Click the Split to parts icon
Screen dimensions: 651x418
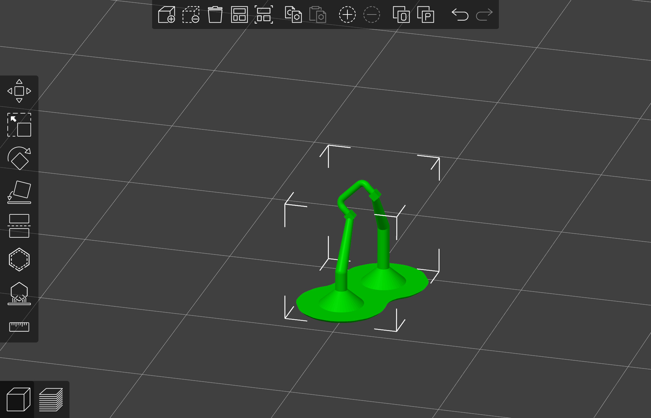426,15
